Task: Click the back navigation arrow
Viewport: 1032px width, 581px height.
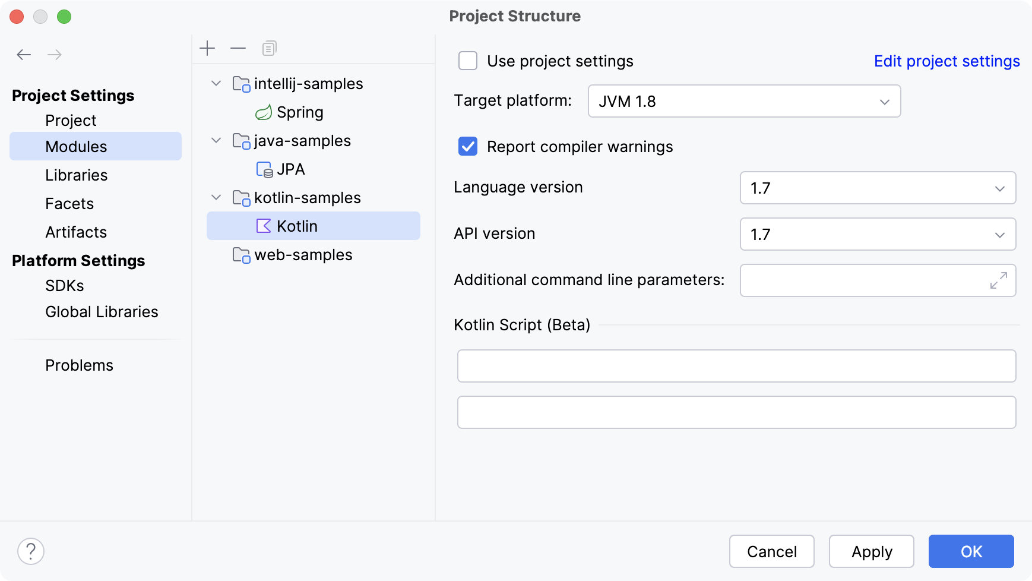Action: 24,54
